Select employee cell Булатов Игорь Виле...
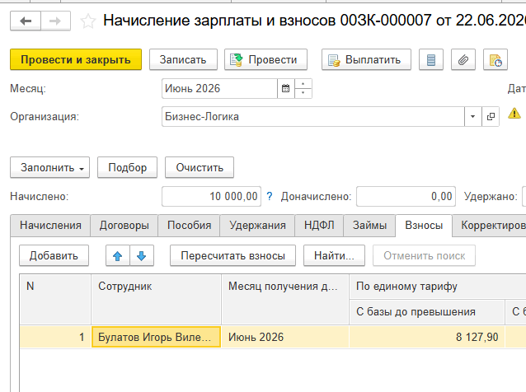The height and width of the screenshot is (392, 526). (156, 337)
